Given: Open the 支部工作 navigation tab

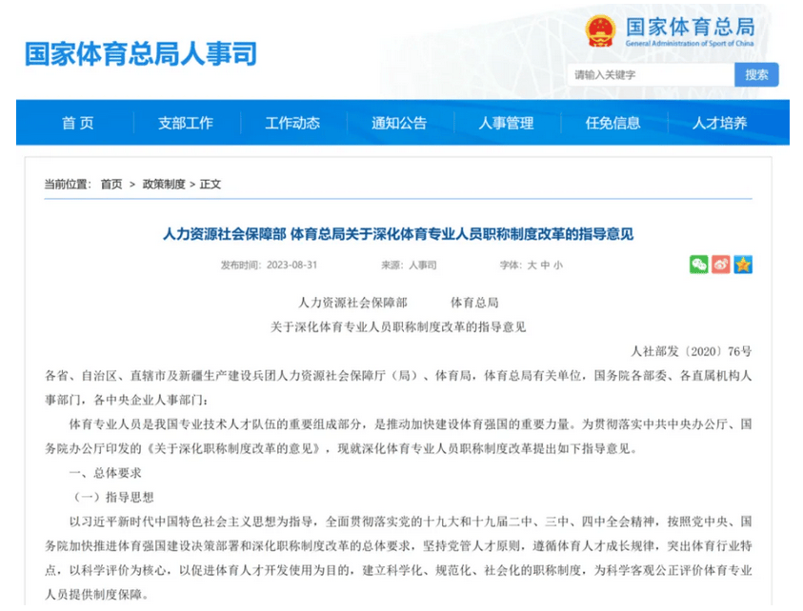Looking at the screenshot, I should tap(186, 123).
